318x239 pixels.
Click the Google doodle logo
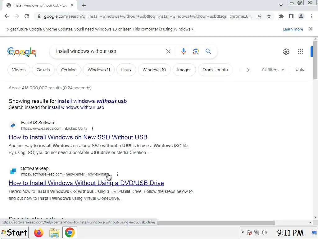[x=22, y=52]
